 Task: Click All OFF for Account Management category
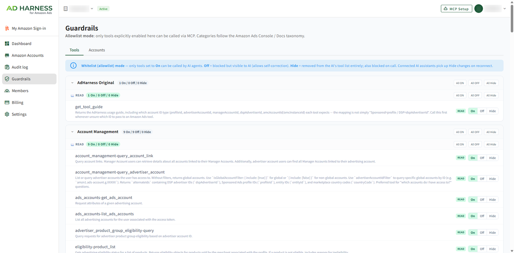475,132
